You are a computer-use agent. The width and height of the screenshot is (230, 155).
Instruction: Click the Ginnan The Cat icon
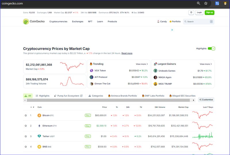coord(91,84)
